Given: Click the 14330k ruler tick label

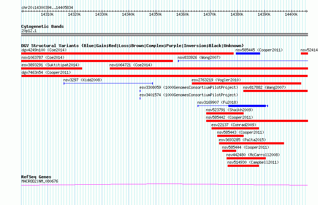Looking at the screenshot, I should tap(101, 14).
